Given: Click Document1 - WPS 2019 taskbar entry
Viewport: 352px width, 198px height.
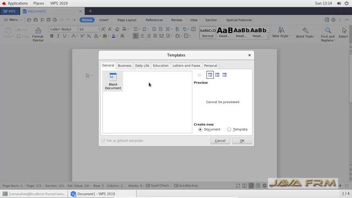Looking at the screenshot, I should click(102, 194).
